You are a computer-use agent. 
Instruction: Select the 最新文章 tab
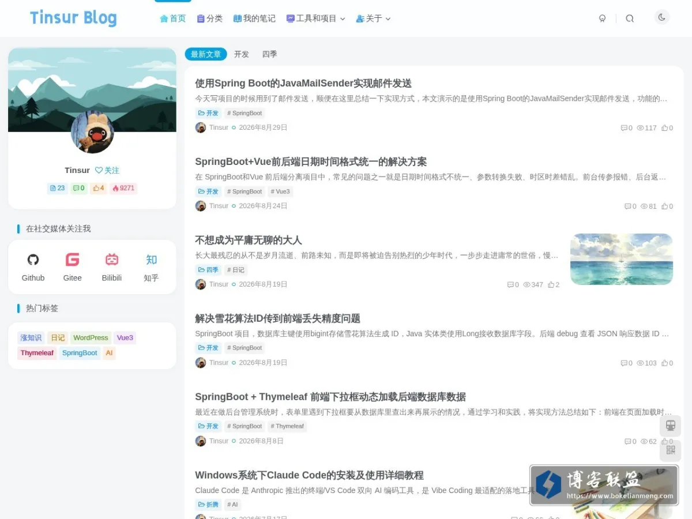pos(206,54)
